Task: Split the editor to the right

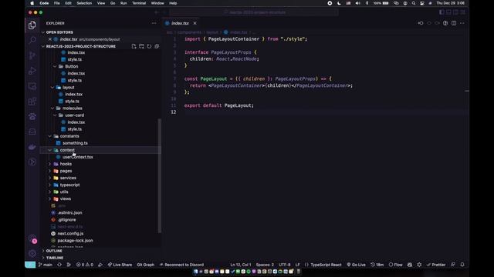Action: point(454,23)
